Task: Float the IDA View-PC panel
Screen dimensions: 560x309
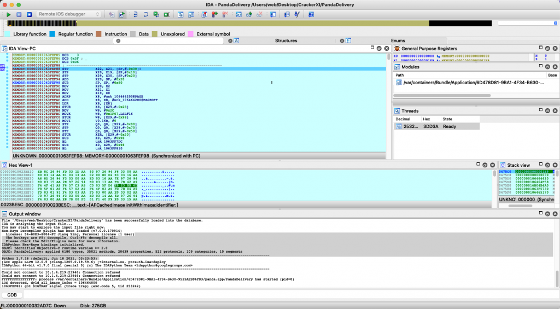Action: (378, 49)
